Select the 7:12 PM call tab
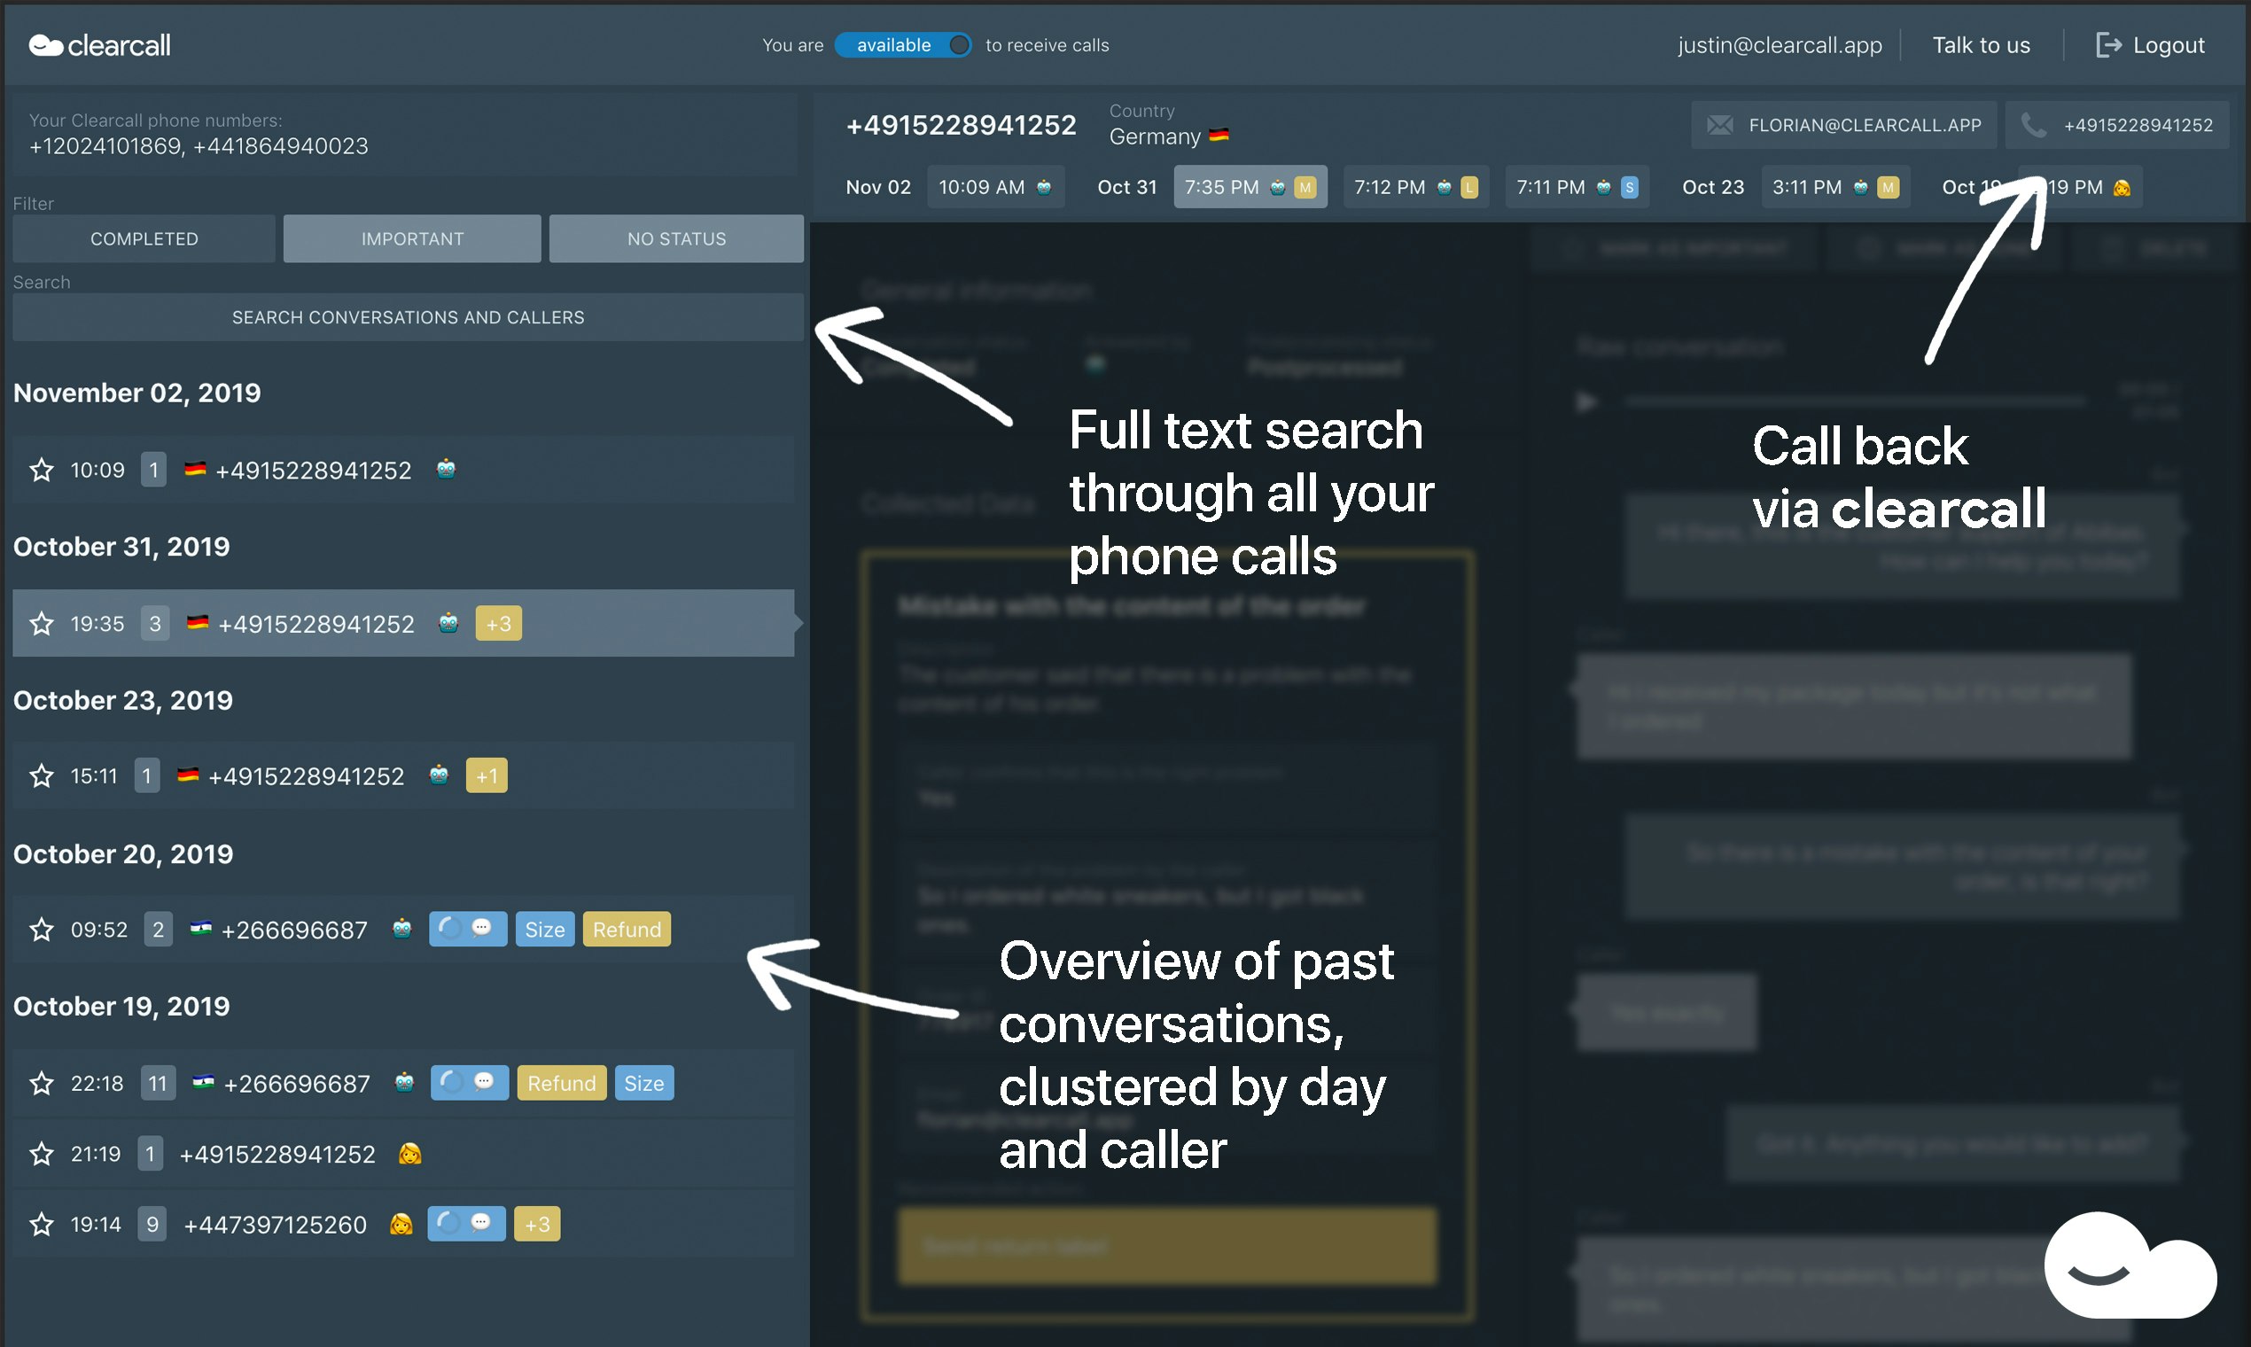Viewport: 2251px width, 1347px height. [x=1414, y=187]
